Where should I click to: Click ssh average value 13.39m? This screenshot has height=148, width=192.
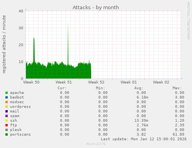(141, 121)
